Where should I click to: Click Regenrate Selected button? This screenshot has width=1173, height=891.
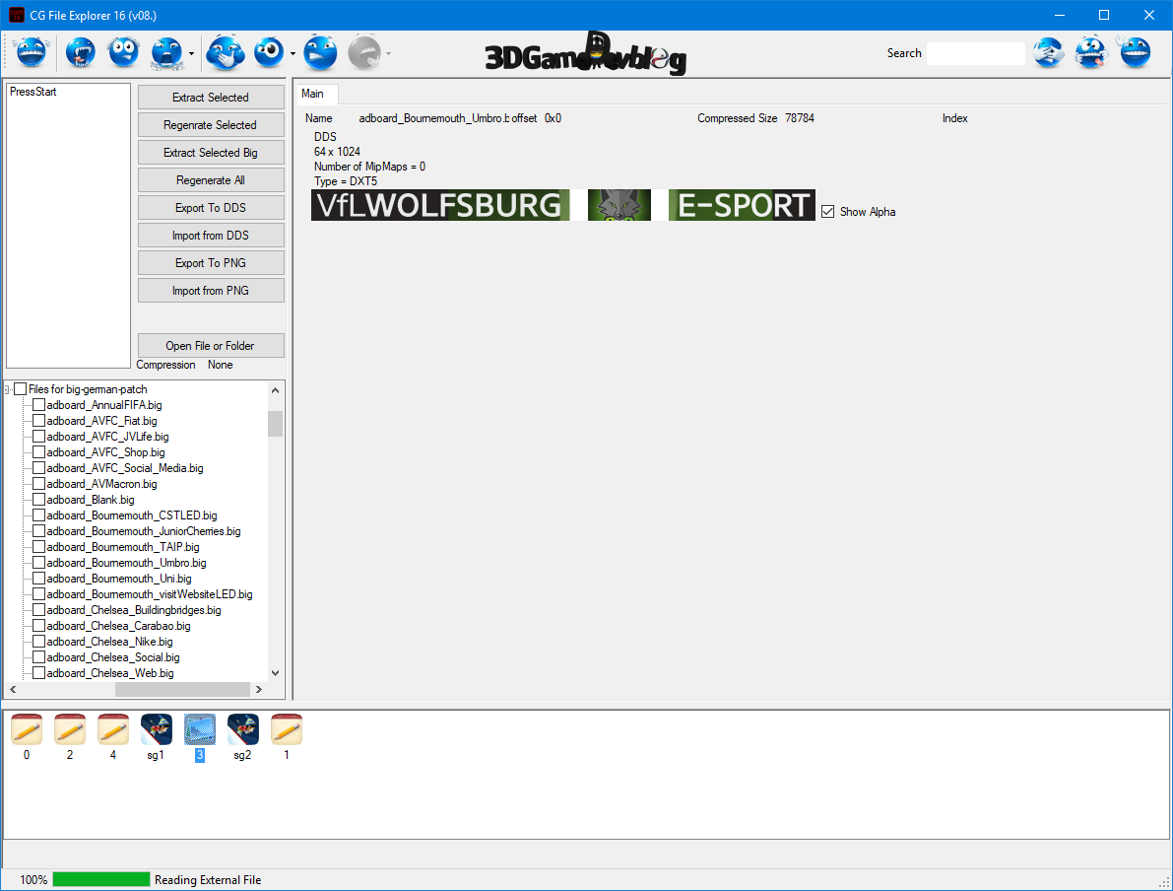[210, 125]
